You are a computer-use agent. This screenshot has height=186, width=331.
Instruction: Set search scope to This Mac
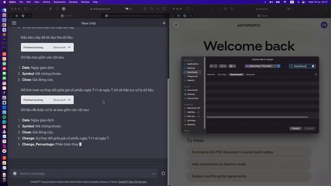click(x=222, y=74)
